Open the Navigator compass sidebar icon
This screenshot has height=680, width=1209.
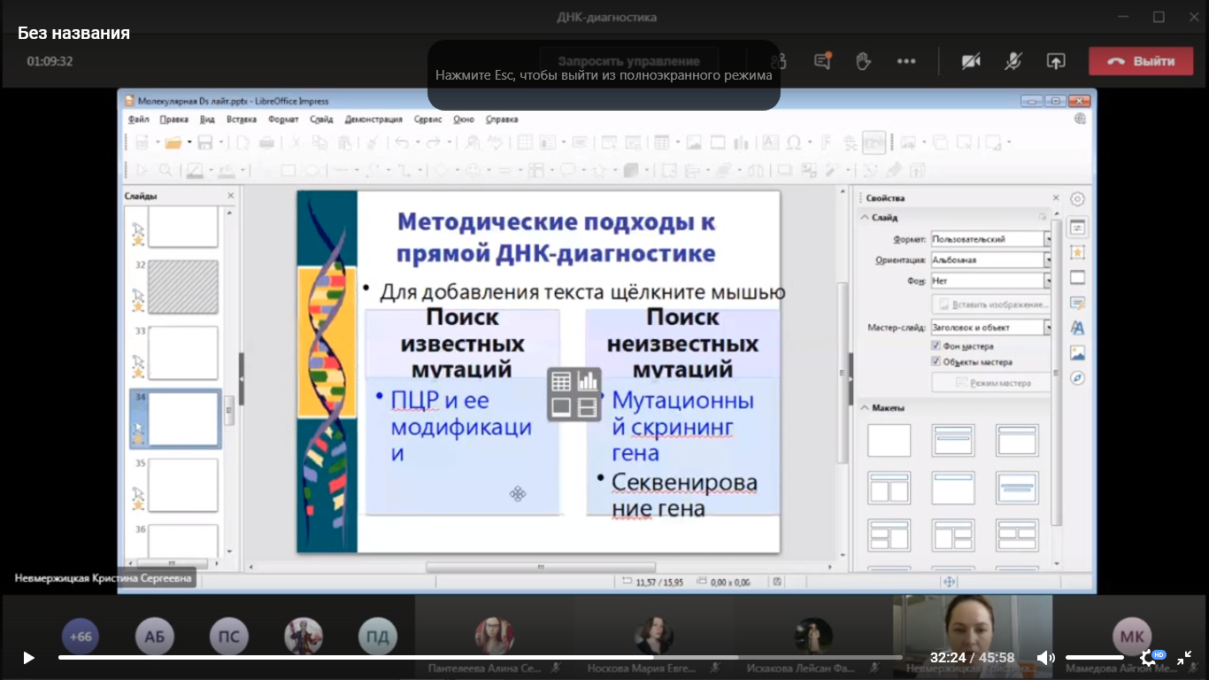1077,378
